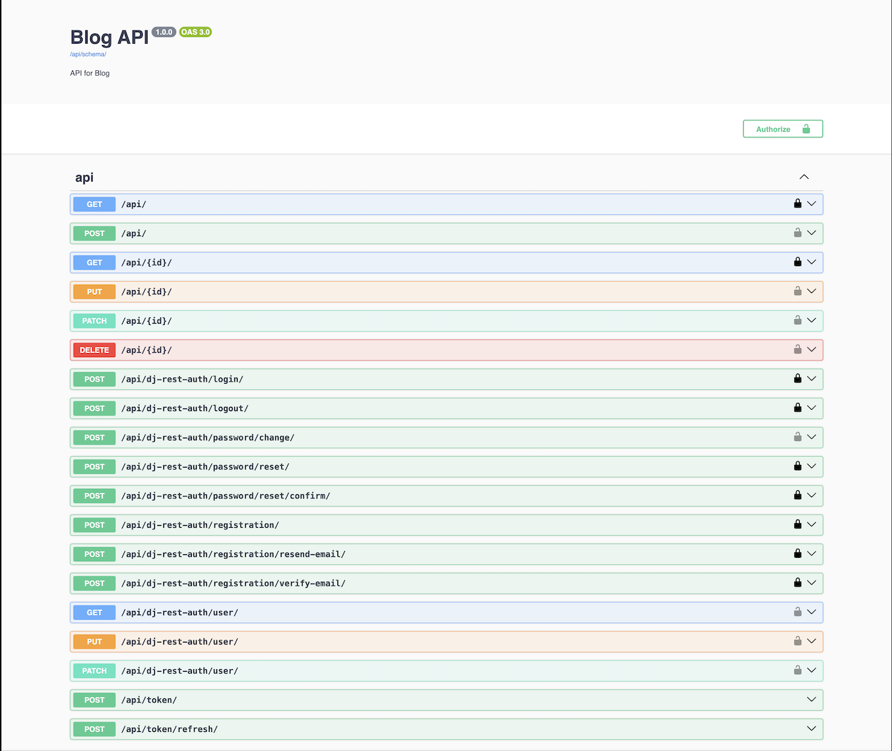Click the POST badge for /api/token/
This screenshot has width=892, height=751.
94,700
